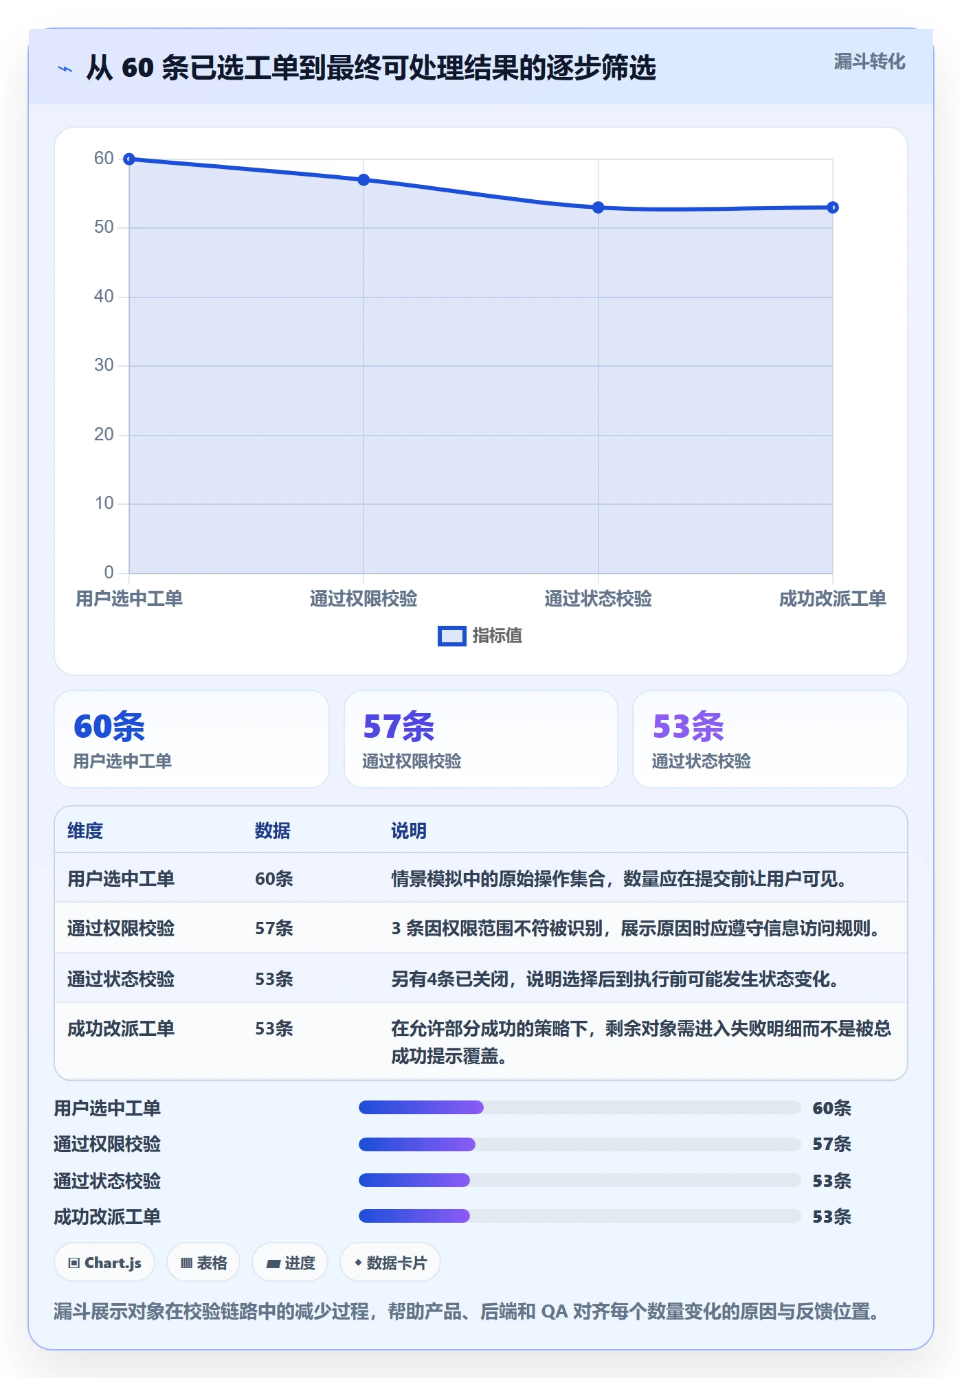This screenshot has height=1378, width=962.
Task: Click the x-axis label 通过权限校验
Action: click(x=363, y=599)
